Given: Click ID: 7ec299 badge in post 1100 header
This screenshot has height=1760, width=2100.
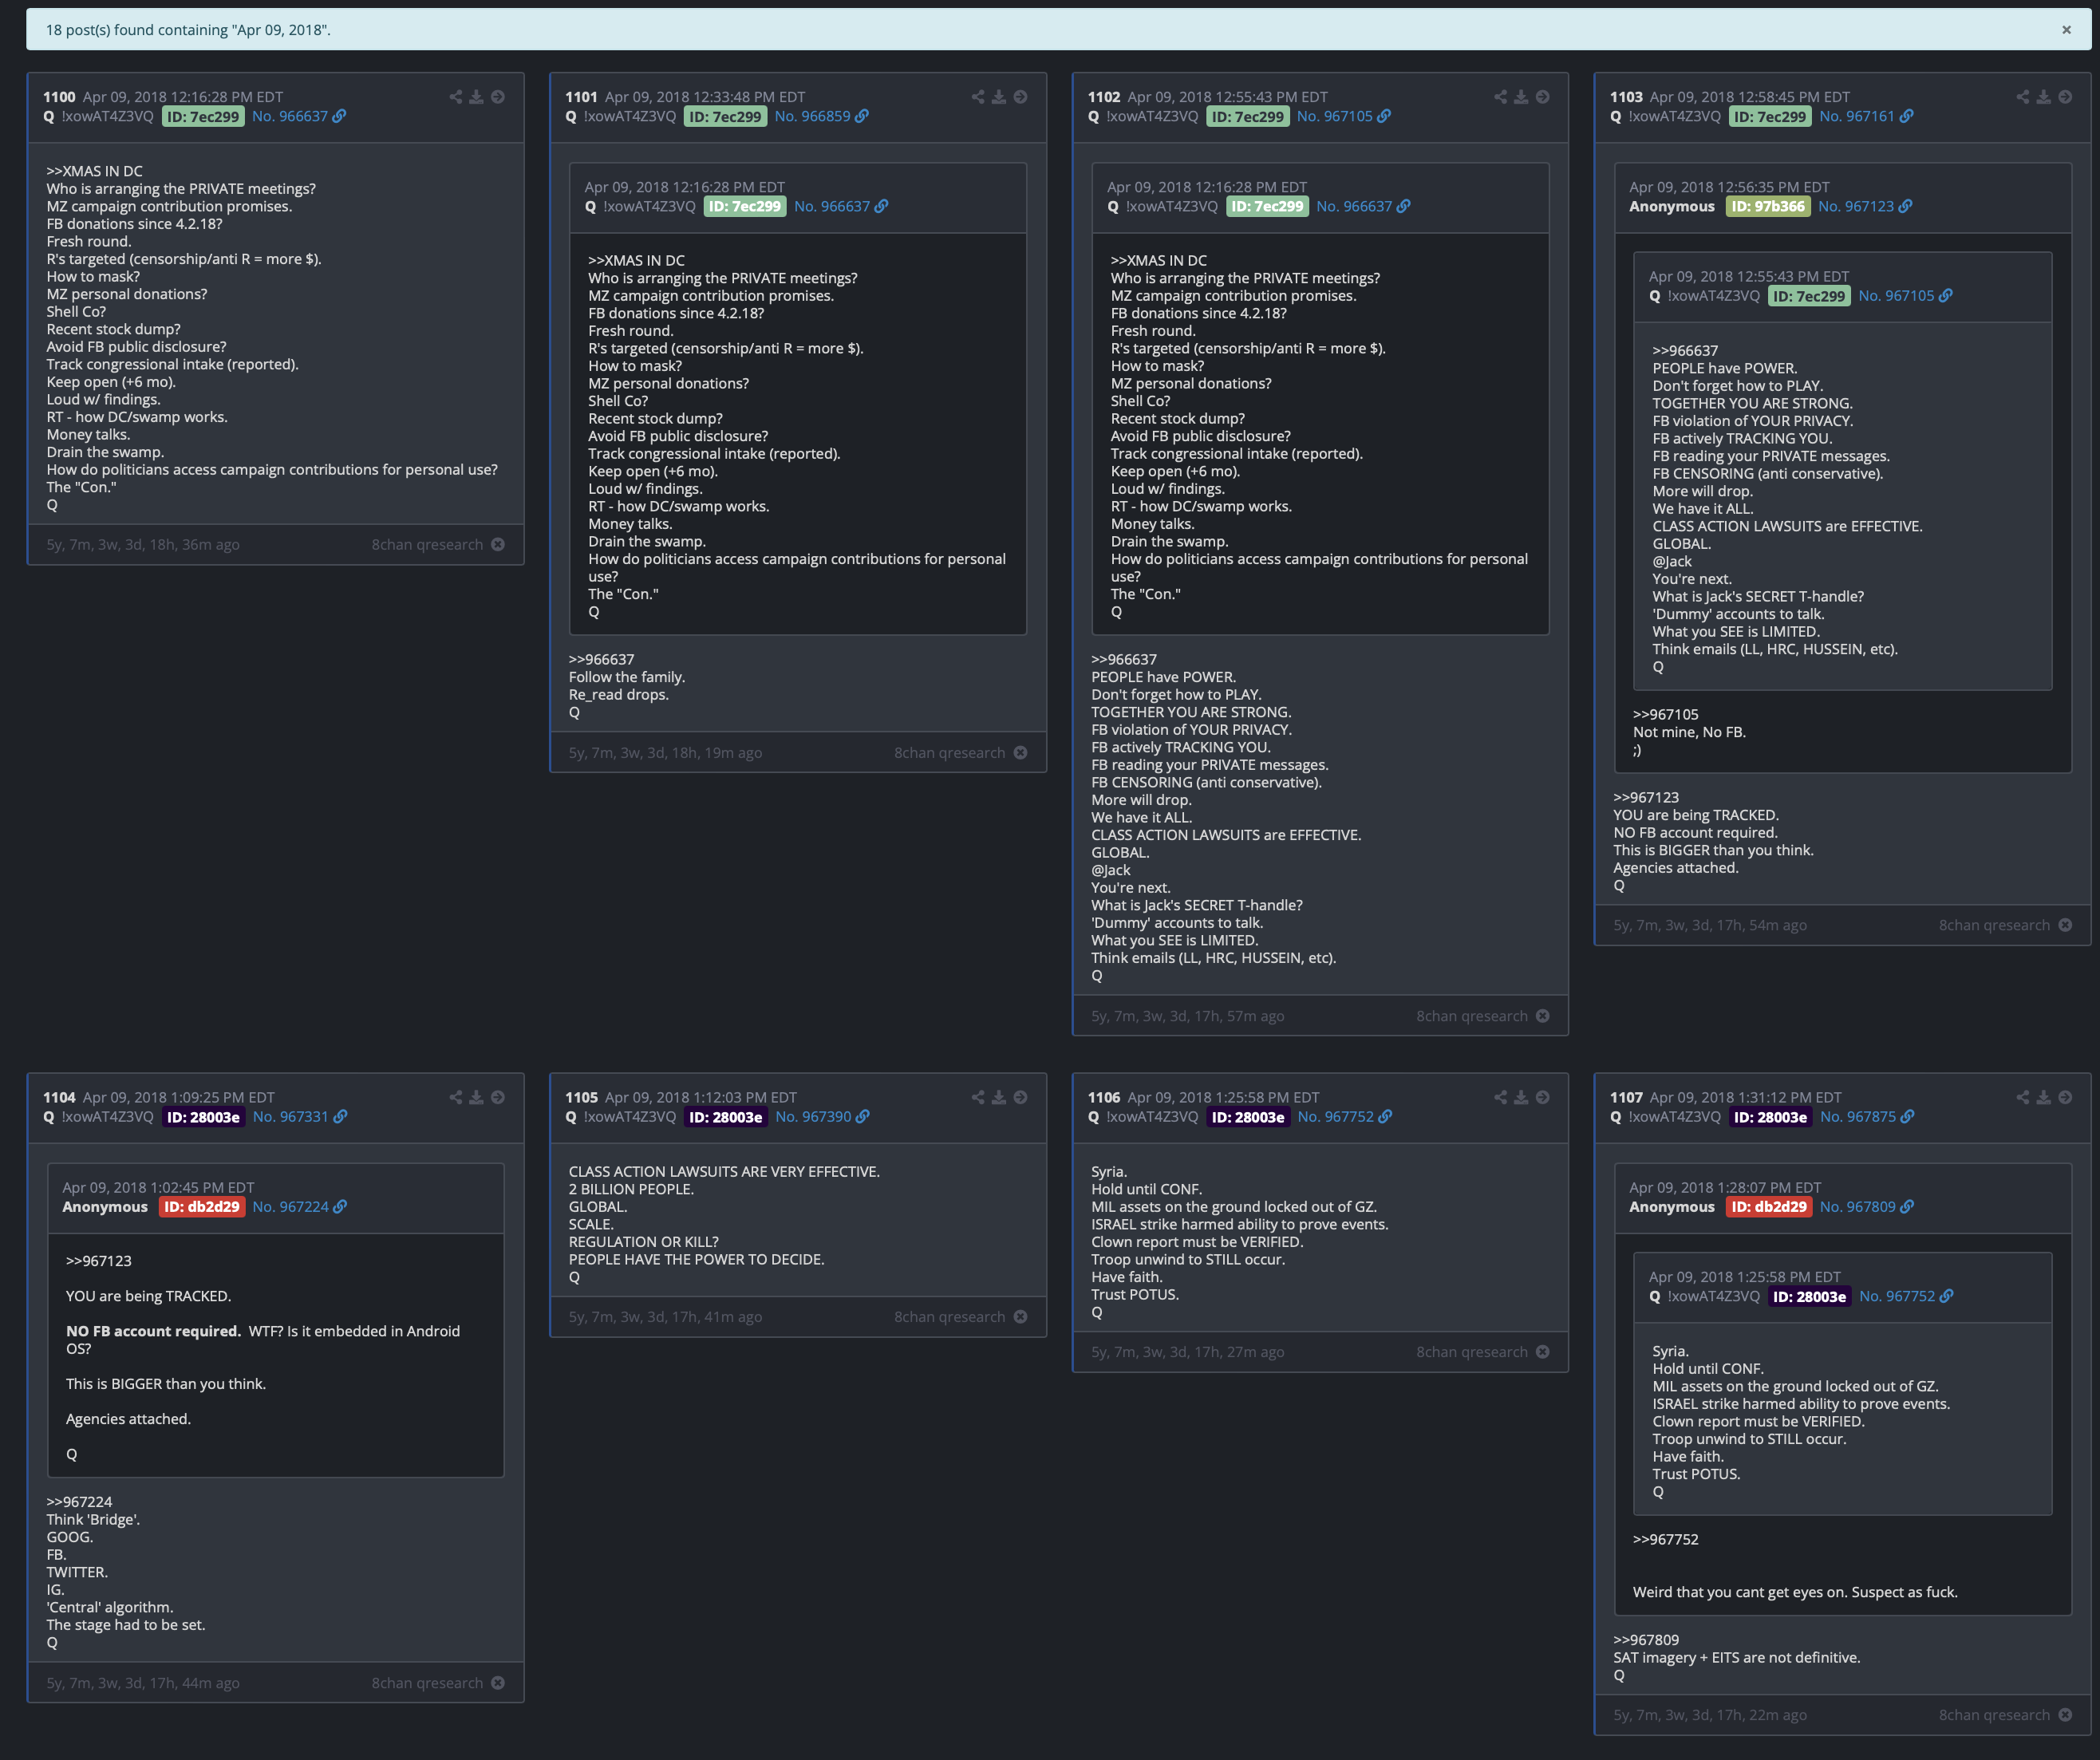Looking at the screenshot, I should (203, 116).
